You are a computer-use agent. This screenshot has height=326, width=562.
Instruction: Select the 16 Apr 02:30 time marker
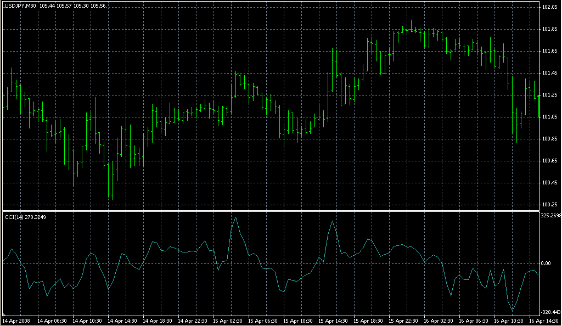438,321
